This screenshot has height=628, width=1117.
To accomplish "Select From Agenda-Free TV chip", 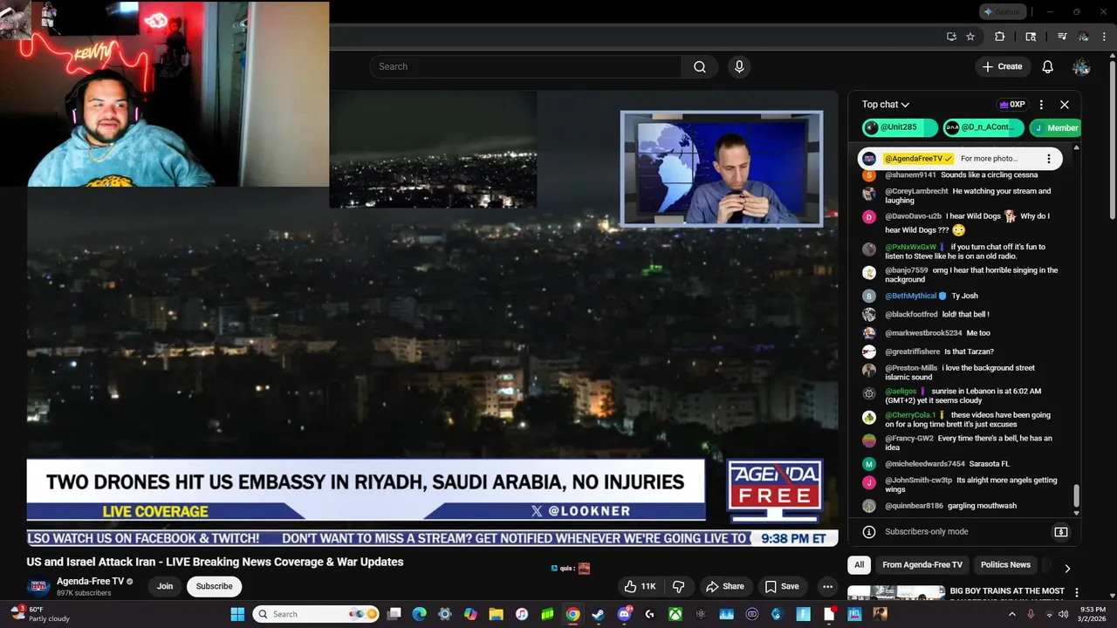I will tap(922, 565).
